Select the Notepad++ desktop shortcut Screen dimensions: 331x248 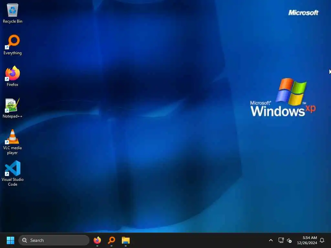[13, 108]
